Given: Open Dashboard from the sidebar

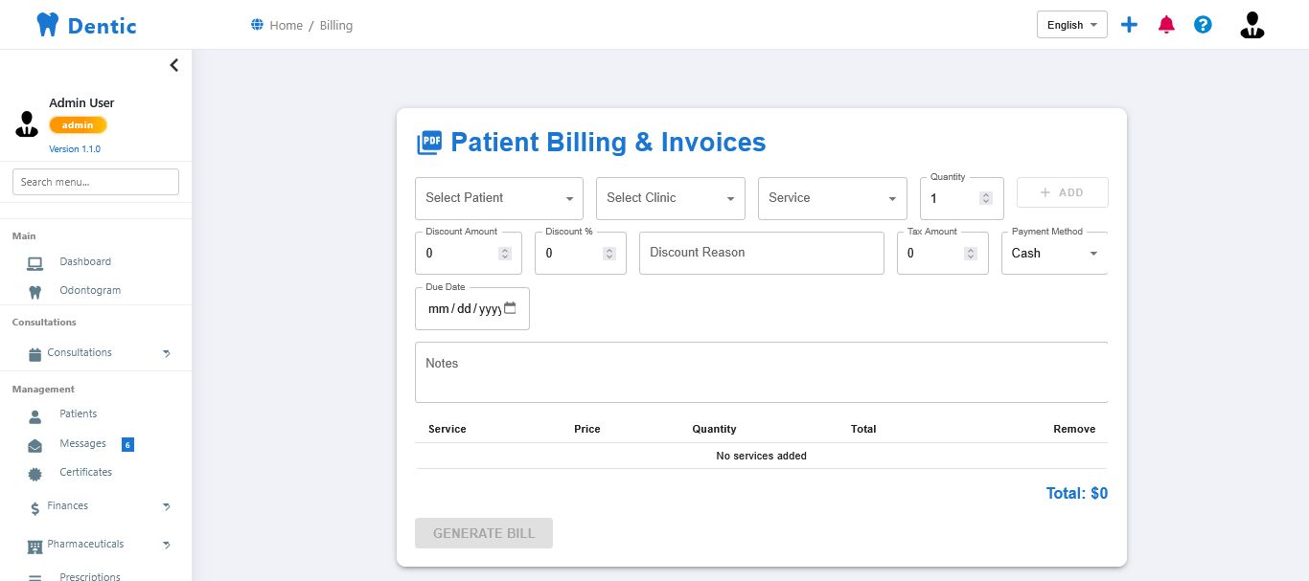Looking at the screenshot, I should pos(85,261).
